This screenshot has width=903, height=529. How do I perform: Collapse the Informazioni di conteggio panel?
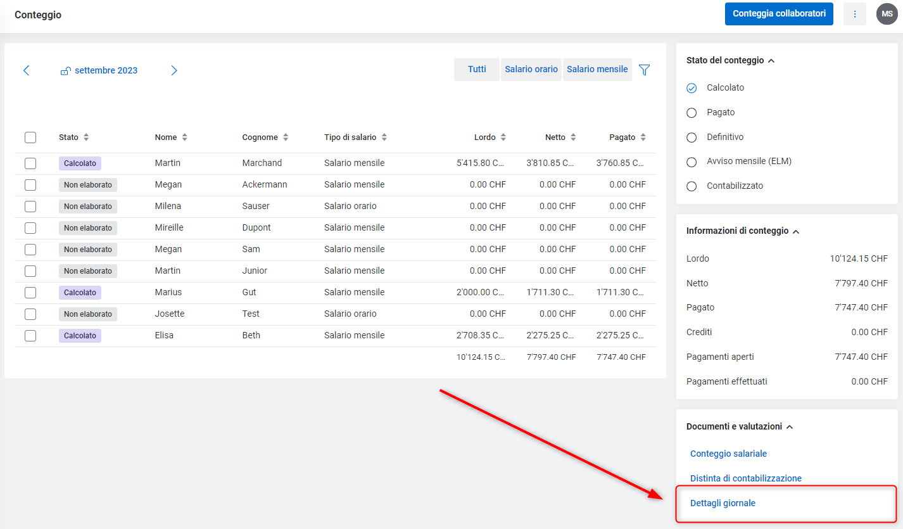(x=796, y=231)
